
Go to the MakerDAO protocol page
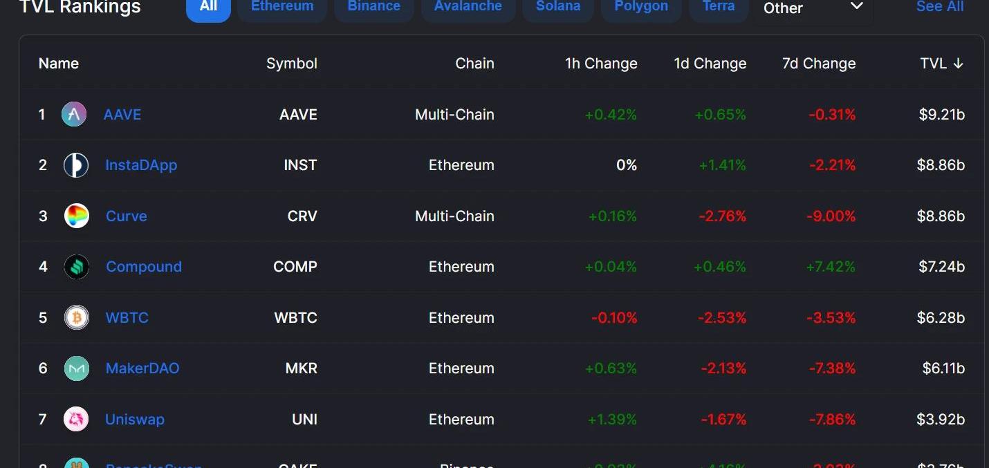[142, 368]
